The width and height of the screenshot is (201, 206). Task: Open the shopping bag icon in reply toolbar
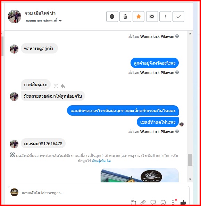(x=133, y=203)
